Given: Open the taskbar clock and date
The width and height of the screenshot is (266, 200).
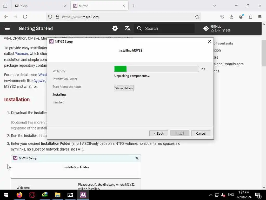Looking at the screenshot, I should pos(244,195).
